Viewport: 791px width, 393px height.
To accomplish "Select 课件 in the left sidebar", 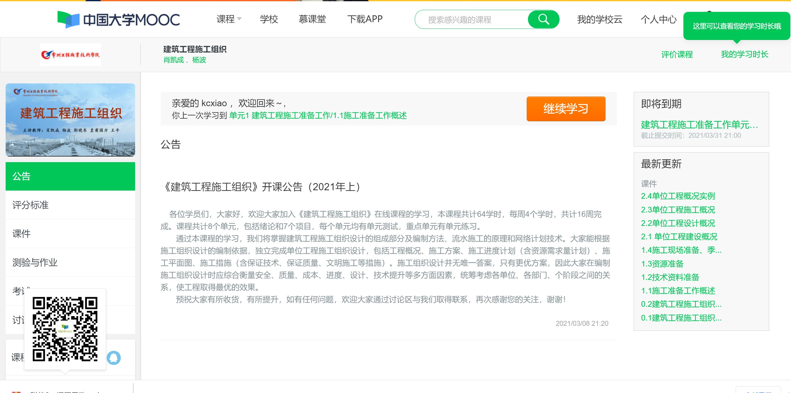I will pos(22,234).
